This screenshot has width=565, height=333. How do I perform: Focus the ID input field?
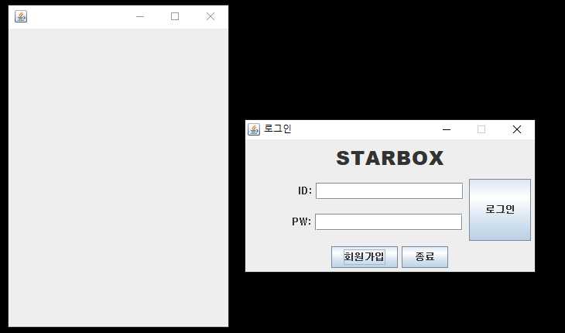coord(389,191)
